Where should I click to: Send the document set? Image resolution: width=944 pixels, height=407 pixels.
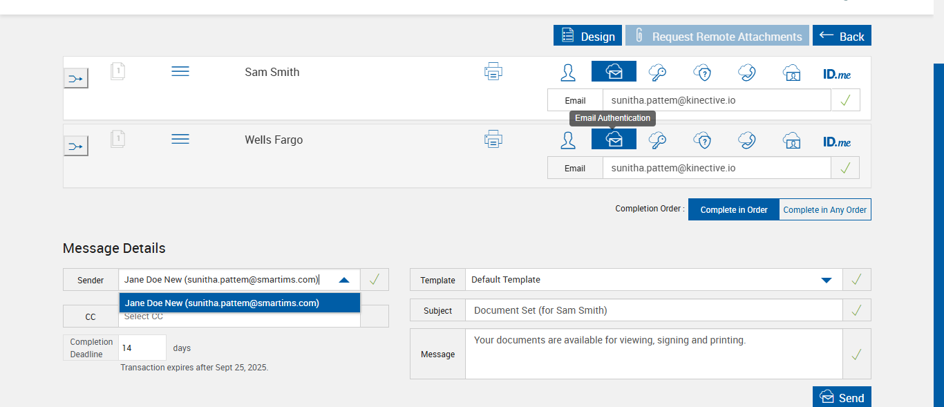(x=842, y=397)
